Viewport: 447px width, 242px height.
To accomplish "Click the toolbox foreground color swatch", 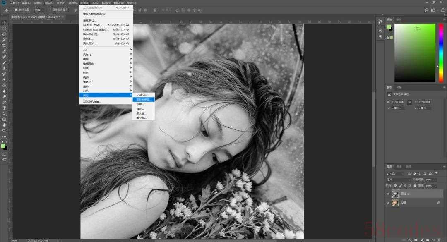I will tap(3, 146).
